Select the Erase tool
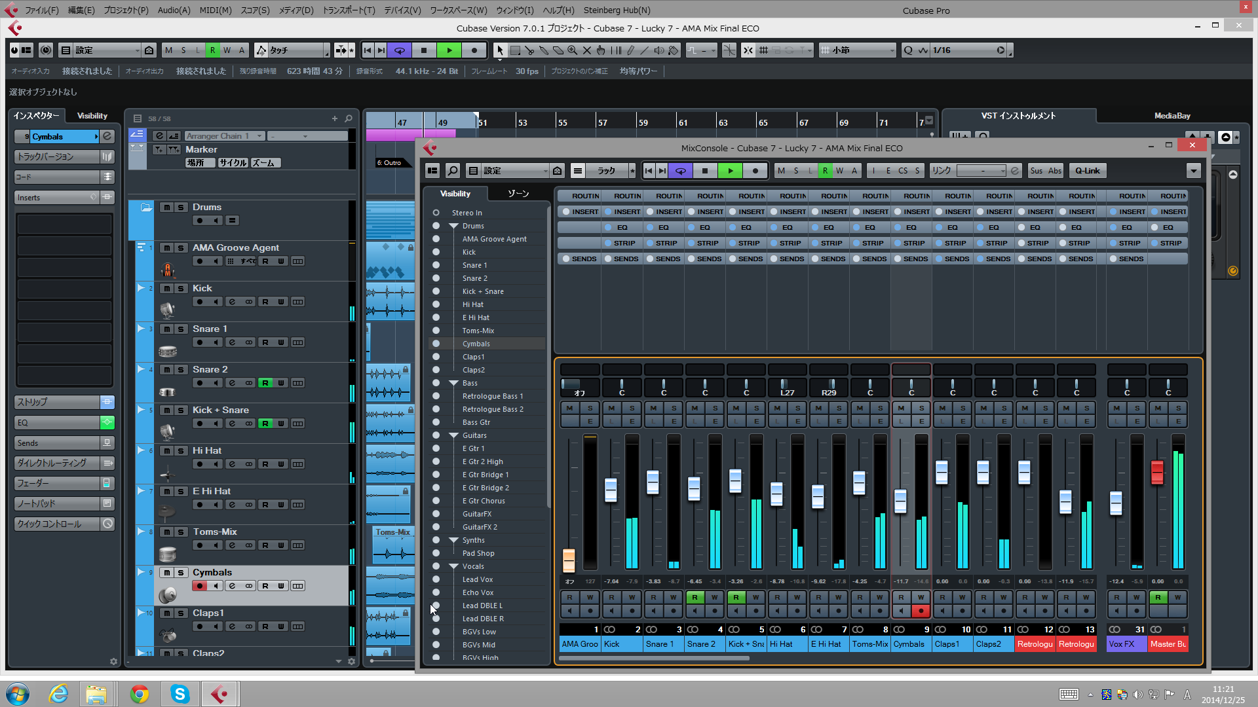 coord(558,50)
